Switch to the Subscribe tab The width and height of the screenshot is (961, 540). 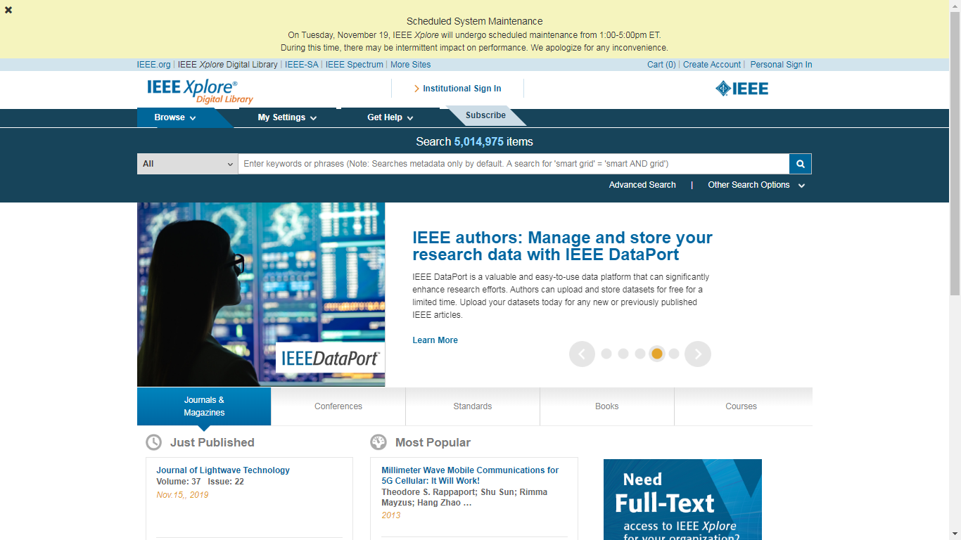pos(485,115)
